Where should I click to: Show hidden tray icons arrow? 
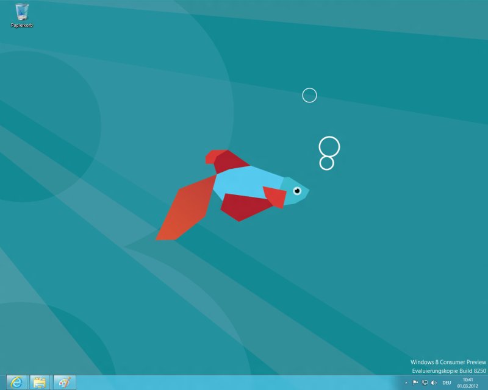pos(406,383)
